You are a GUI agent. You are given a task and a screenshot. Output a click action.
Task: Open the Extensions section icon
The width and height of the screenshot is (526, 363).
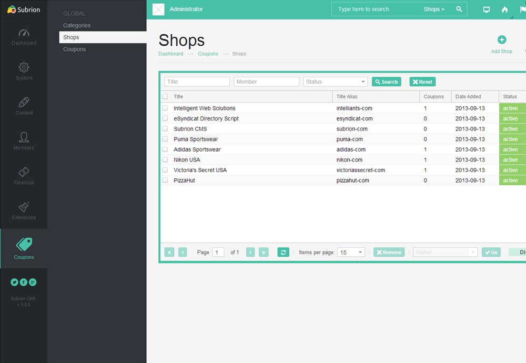[x=24, y=207]
